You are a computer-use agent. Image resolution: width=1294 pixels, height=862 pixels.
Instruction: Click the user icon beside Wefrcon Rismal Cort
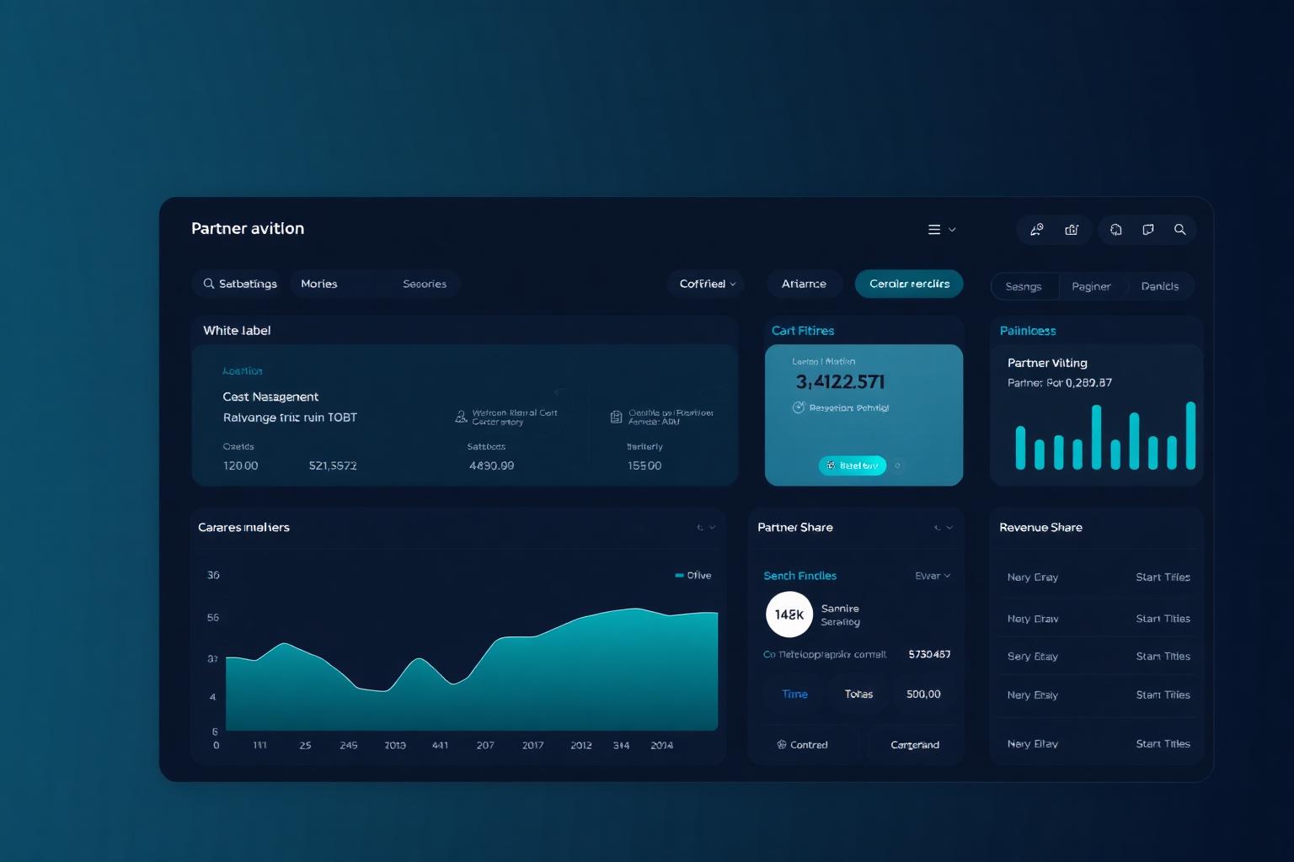tap(461, 417)
